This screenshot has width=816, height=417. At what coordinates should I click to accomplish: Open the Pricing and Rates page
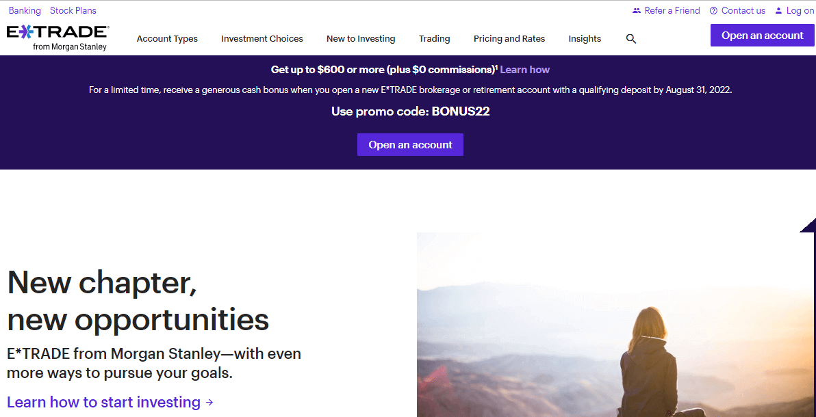pyautogui.click(x=509, y=39)
